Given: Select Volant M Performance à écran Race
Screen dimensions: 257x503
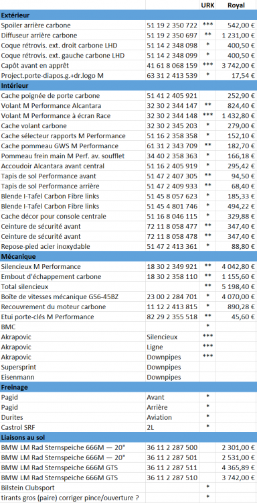Looking at the screenshot, I should tap(73, 116).
